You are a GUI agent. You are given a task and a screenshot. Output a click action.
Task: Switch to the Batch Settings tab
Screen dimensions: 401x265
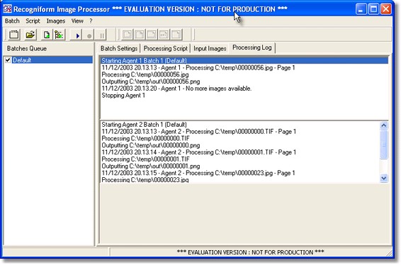(x=119, y=48)
